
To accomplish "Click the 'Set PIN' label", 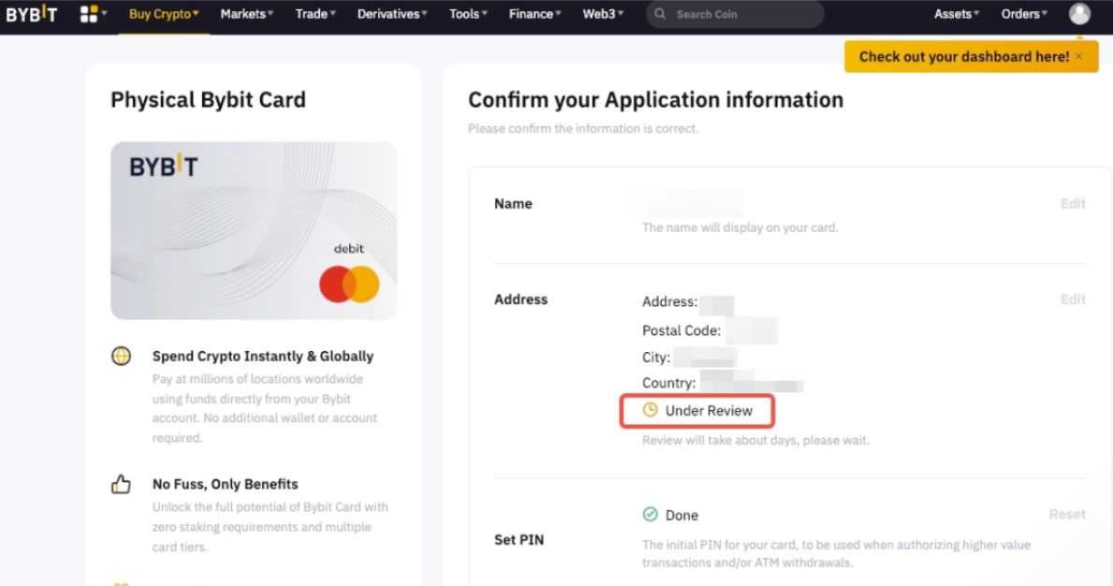I will pyautogui.click(x=519, y=540).
